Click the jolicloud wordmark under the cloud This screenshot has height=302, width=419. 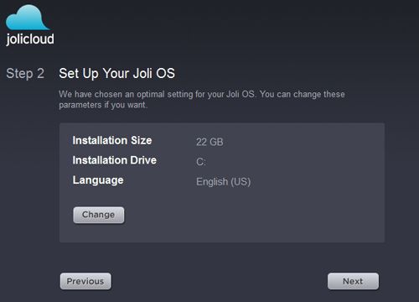point(30,39)
